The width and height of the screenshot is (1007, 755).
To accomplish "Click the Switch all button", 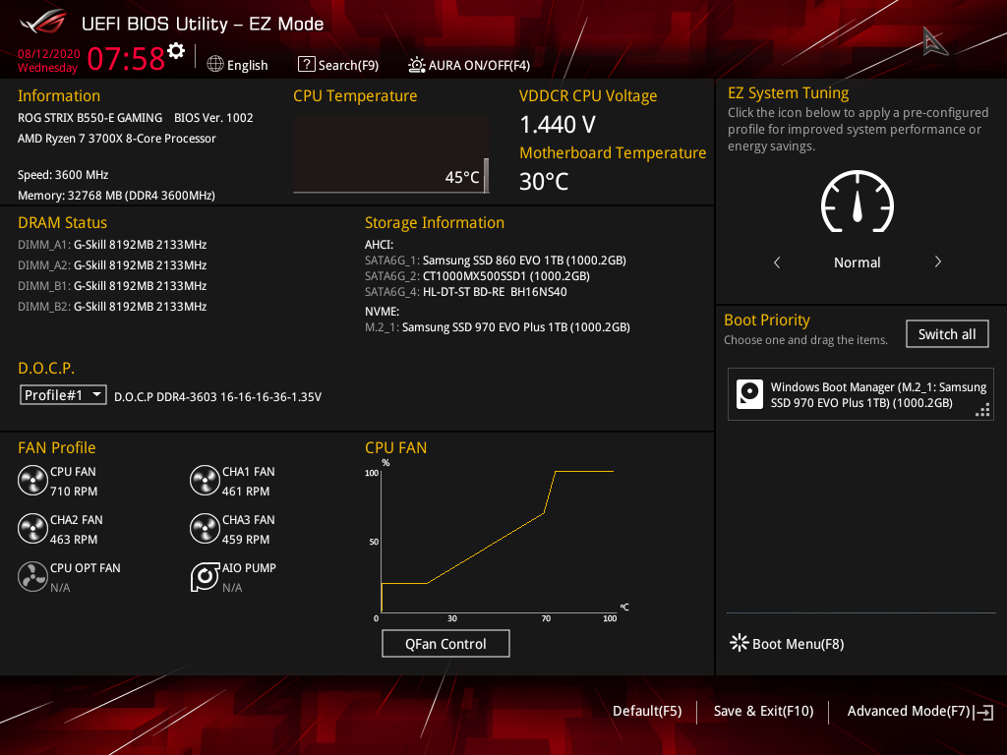I will click(x=947, y=334).
